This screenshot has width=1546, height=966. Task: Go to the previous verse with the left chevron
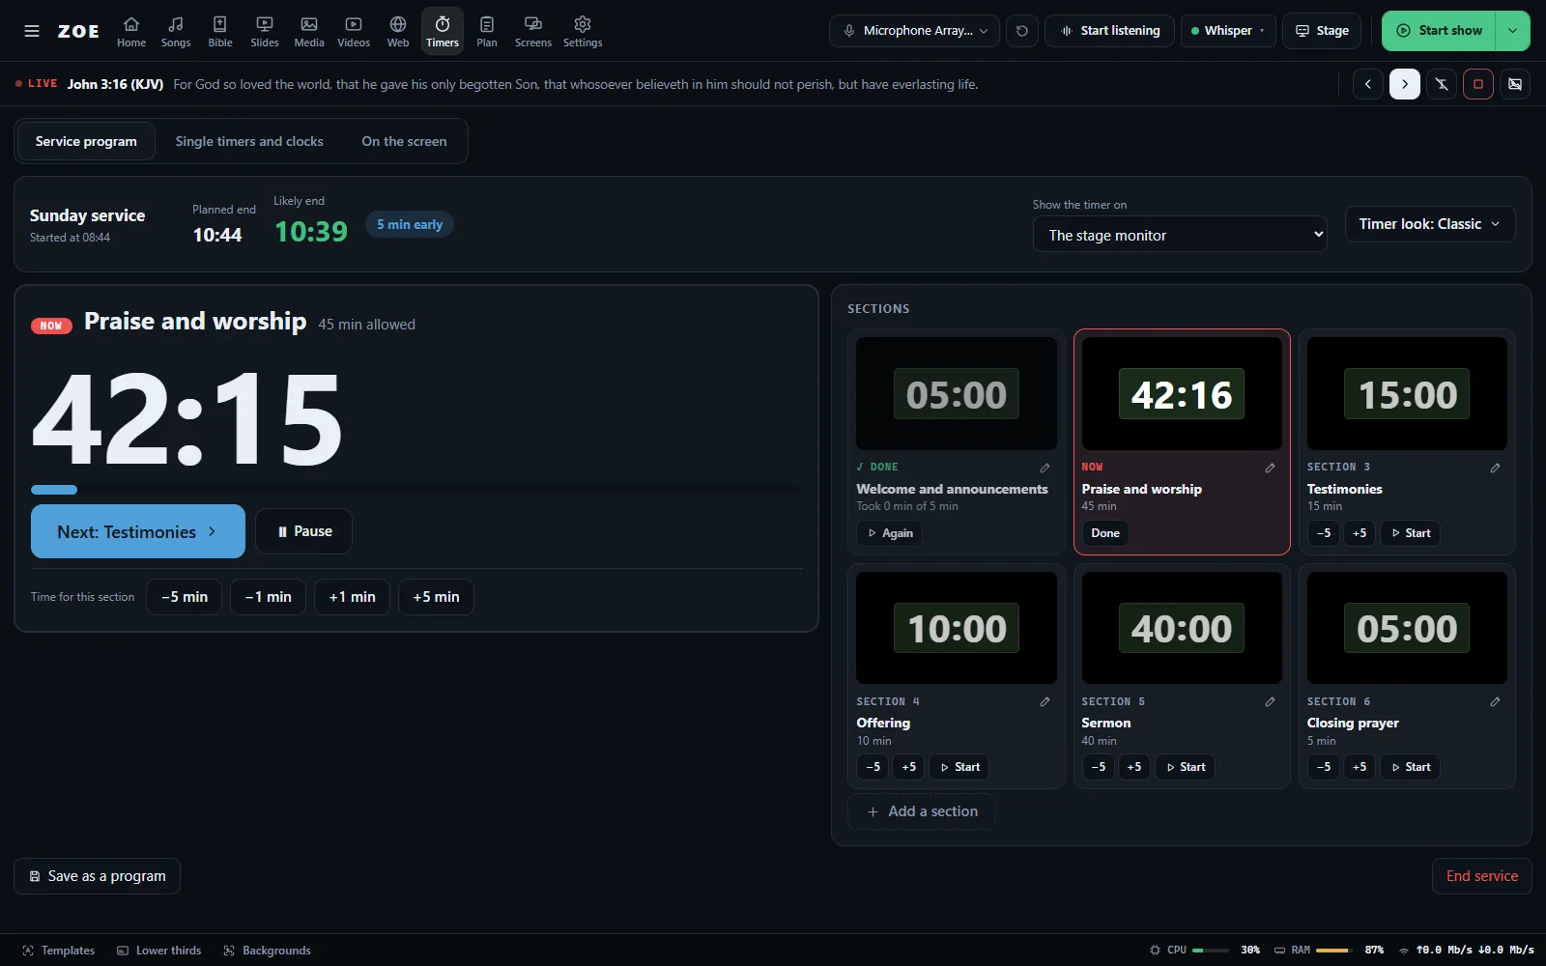(1368, 84)
